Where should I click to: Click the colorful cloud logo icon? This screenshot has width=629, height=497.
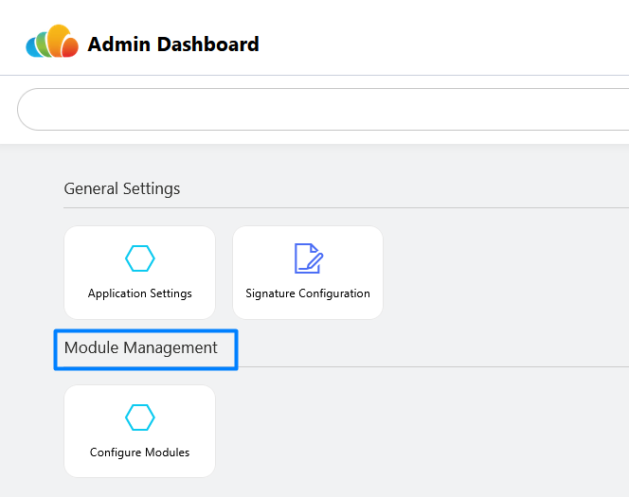(x=52, y=42)
